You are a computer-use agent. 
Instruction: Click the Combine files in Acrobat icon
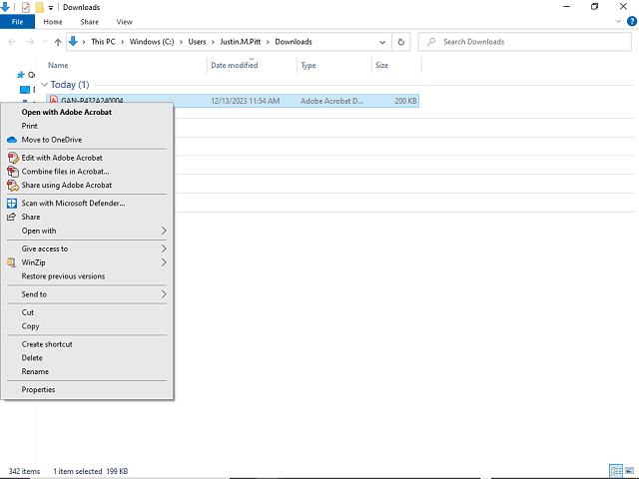pyautogui.click(x=12, y=172)
